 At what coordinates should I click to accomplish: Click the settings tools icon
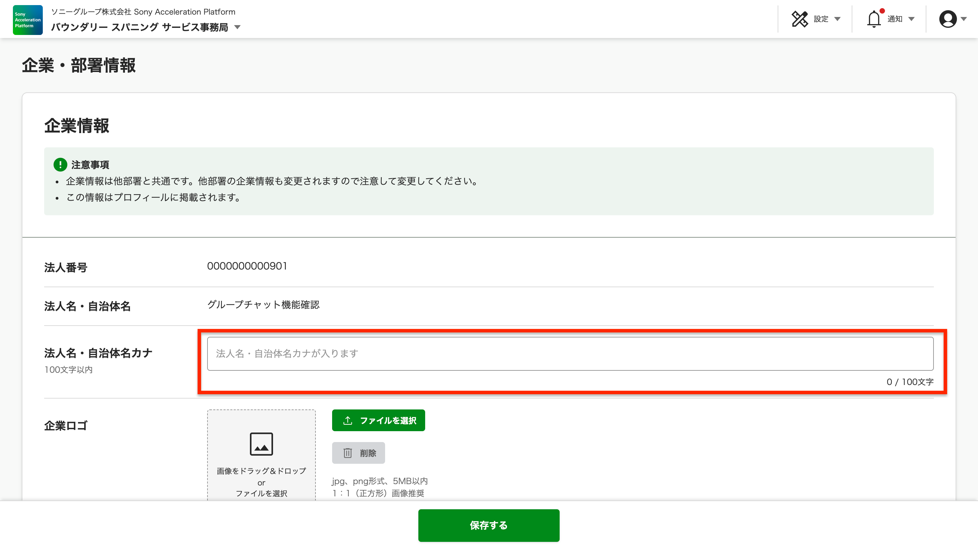click(800, 19)
